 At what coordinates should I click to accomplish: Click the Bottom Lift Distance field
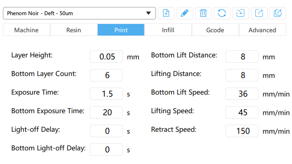tap(242, 57)
